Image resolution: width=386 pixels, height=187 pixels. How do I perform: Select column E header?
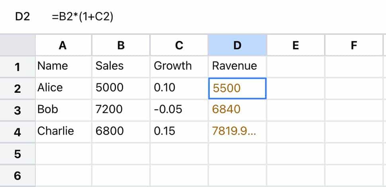pyautogui.click(x=295, y=45)
